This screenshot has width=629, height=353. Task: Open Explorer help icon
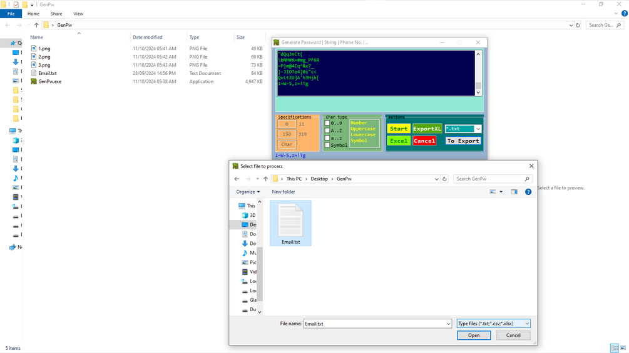tap(624, 14)
